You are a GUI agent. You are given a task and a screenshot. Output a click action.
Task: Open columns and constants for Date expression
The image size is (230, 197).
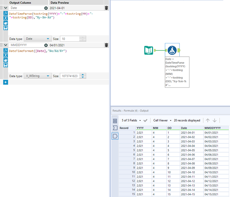(x=5, y=18)
